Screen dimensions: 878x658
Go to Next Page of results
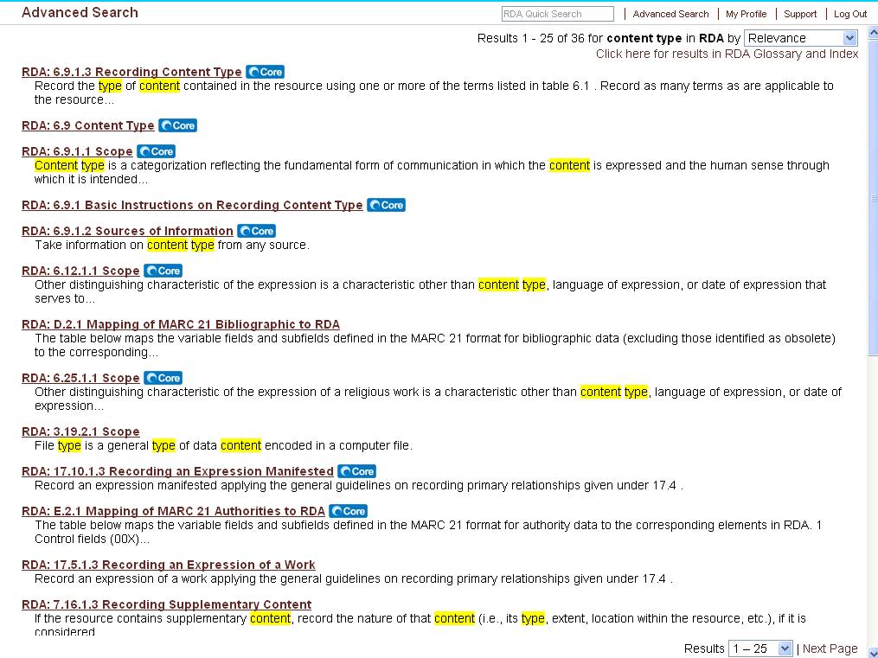(830, 648)
